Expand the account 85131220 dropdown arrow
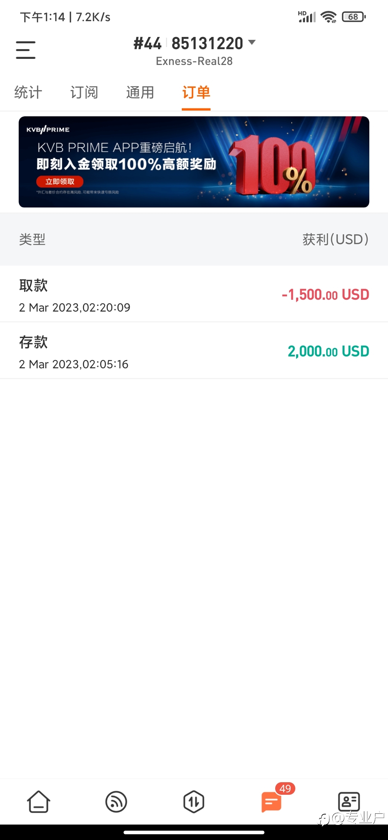Image resolution: width=388 pixels, height=840 pixels. coord(252,42)
